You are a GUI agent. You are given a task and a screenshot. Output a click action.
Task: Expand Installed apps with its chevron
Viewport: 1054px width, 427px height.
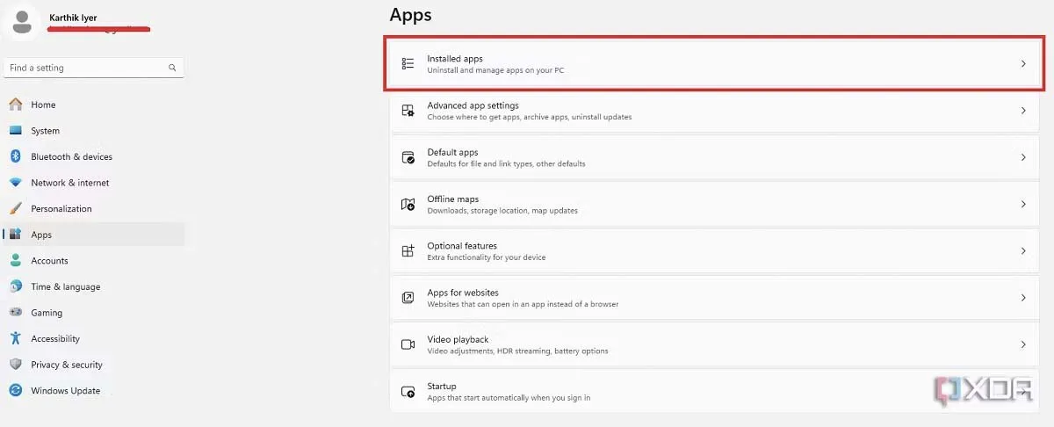tap(1023, 64)
